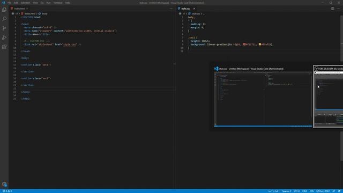
Task: Click the Port 5501 Live Server status
Action: 323,191
